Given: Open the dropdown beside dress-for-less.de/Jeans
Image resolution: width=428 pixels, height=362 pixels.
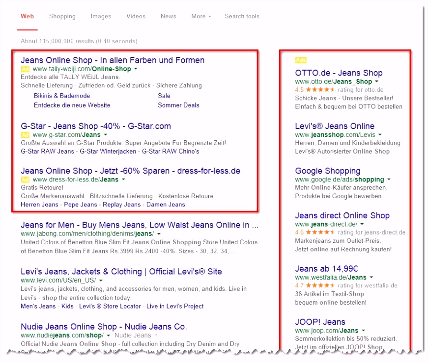Looking at the screenshot, I should pos(124,180).
